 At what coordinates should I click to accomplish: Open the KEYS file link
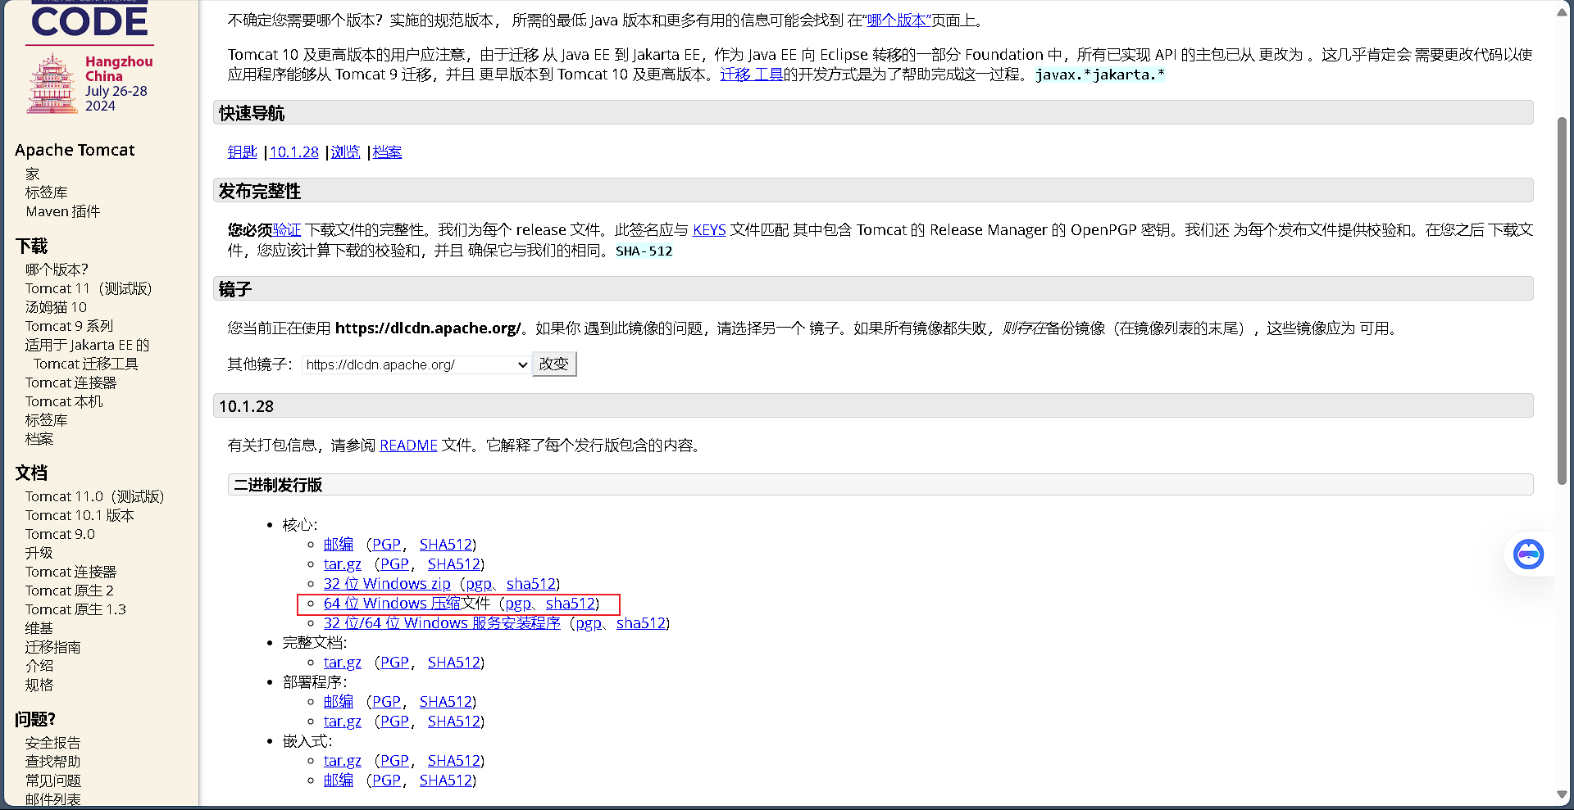click(x=709, y=230)
